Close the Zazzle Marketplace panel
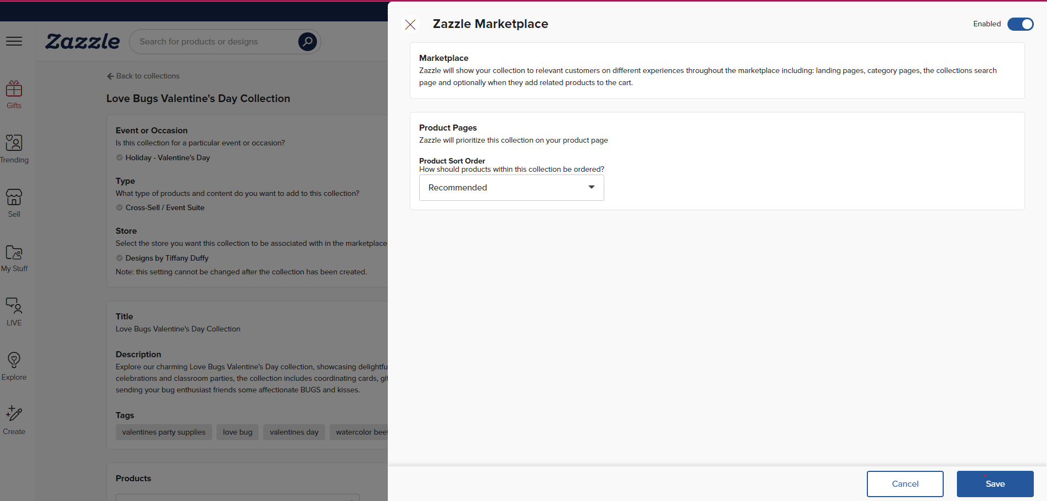The width and height of the screenshot is (1047, 501). [410, 24]
